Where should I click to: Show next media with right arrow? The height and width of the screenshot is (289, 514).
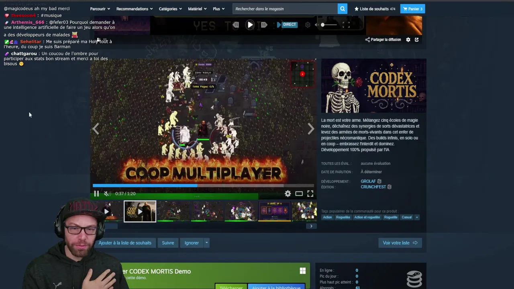311,129
